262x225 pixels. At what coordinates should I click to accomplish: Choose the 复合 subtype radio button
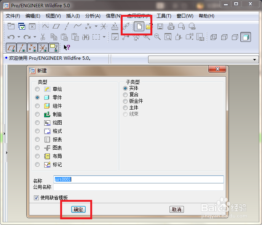point(125,95)
